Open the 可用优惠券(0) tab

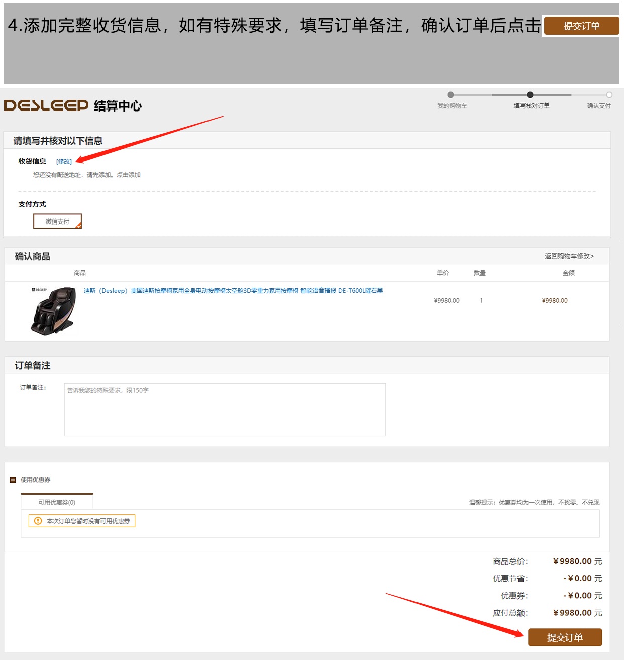[57, 502]
